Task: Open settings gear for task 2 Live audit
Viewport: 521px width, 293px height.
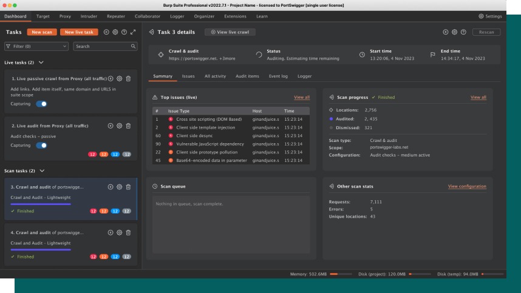Action: pos(120,126)
